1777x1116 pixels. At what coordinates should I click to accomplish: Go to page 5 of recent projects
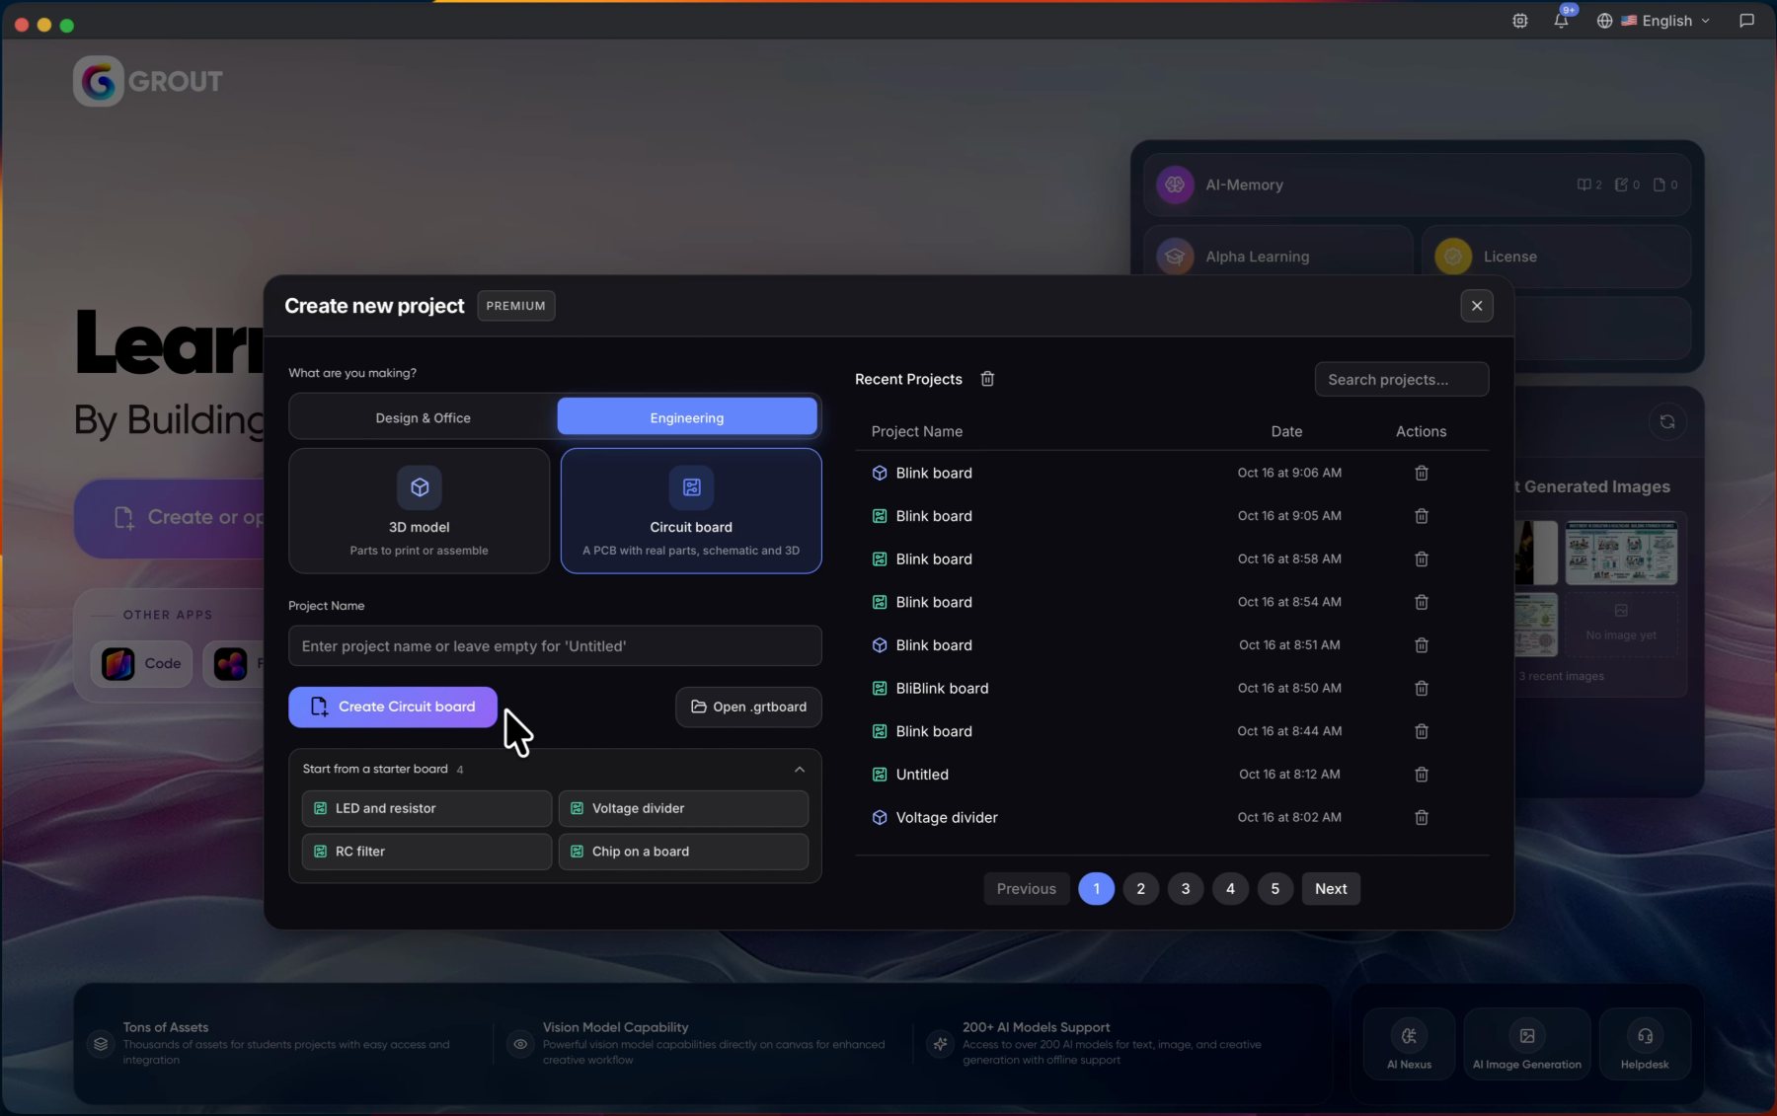coord(1275,889)
